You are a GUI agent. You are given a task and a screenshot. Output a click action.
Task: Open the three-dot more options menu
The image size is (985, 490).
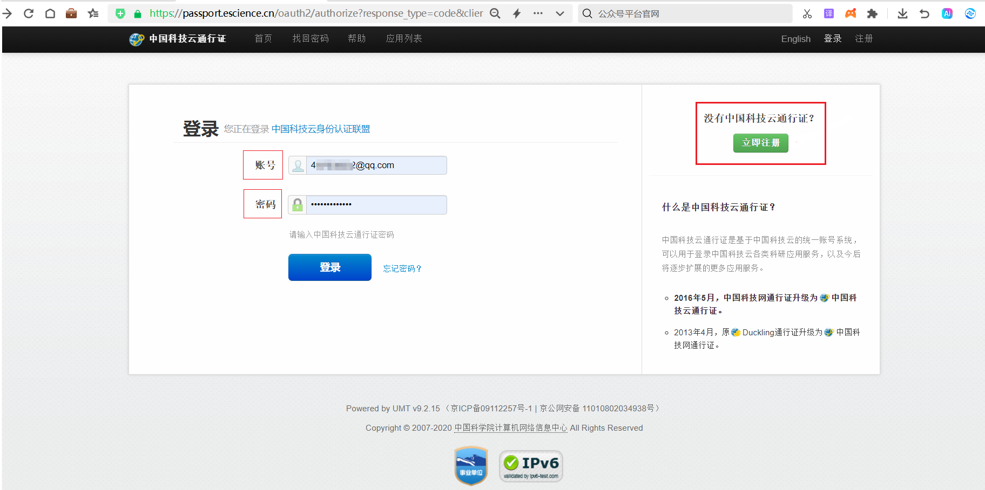point(538,13)
